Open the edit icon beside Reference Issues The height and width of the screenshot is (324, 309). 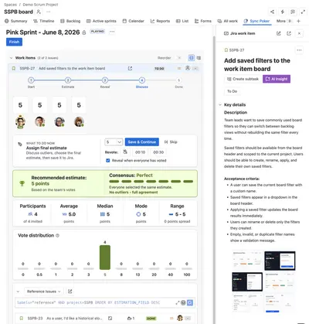tap(70, 292)
